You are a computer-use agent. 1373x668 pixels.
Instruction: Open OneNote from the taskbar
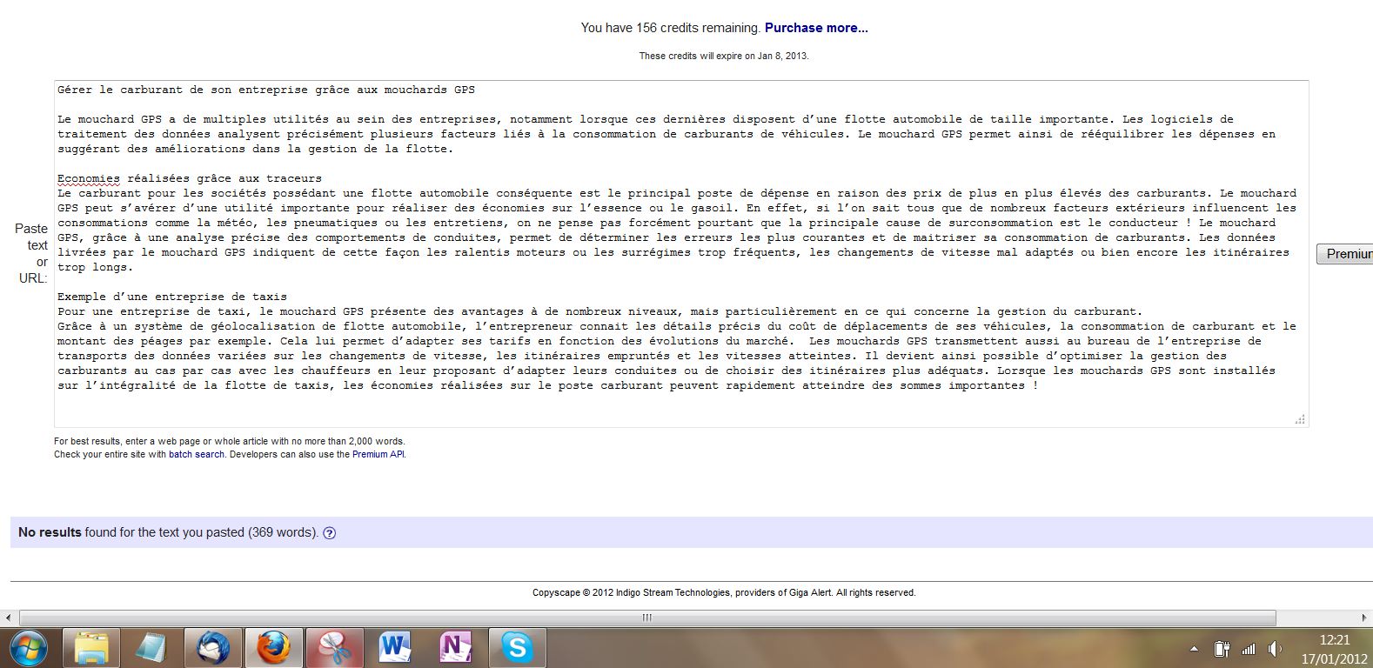[455, 648]
